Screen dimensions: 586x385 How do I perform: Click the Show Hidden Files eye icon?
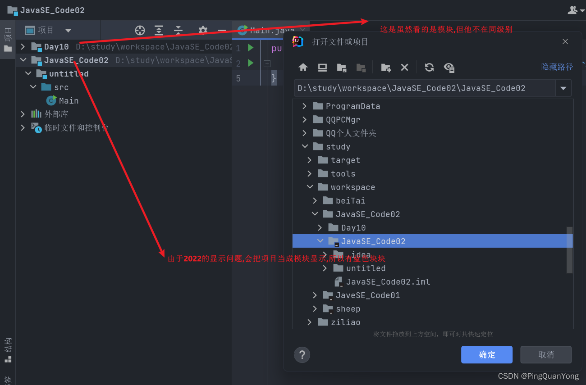[x=449, y=67]
